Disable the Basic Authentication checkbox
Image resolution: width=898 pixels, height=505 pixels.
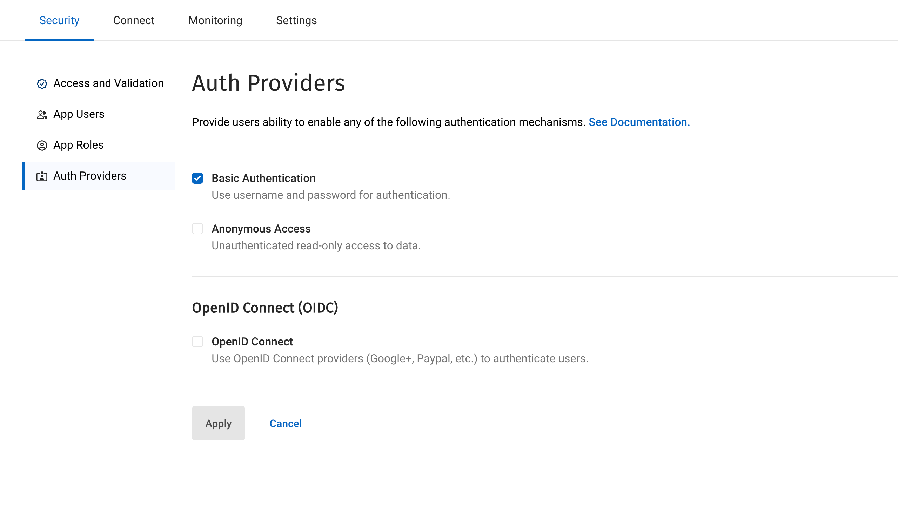pos(198,178)
